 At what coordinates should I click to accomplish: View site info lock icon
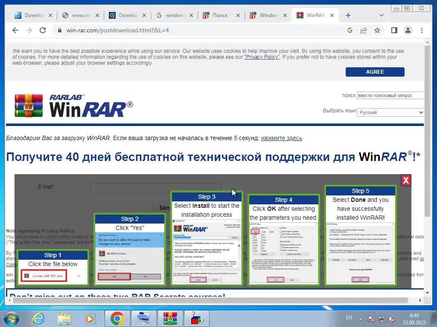[60, 30]
